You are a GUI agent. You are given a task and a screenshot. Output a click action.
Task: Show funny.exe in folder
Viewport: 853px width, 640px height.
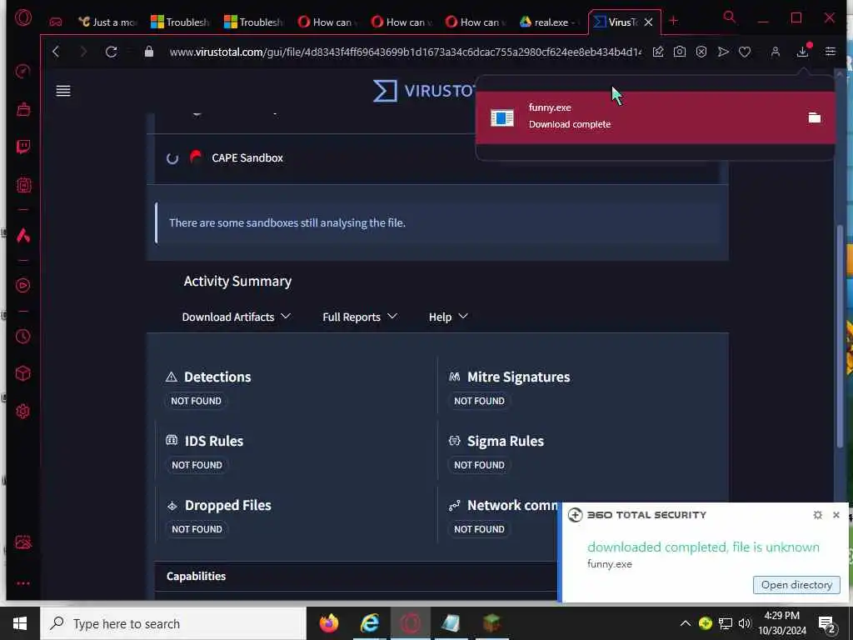click(x=815, y=117)
